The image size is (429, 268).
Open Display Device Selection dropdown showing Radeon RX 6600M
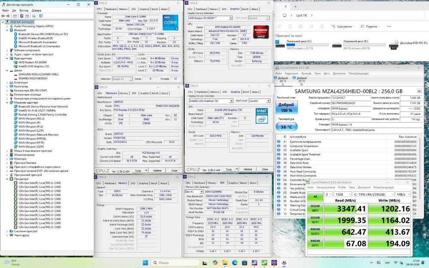210,18
